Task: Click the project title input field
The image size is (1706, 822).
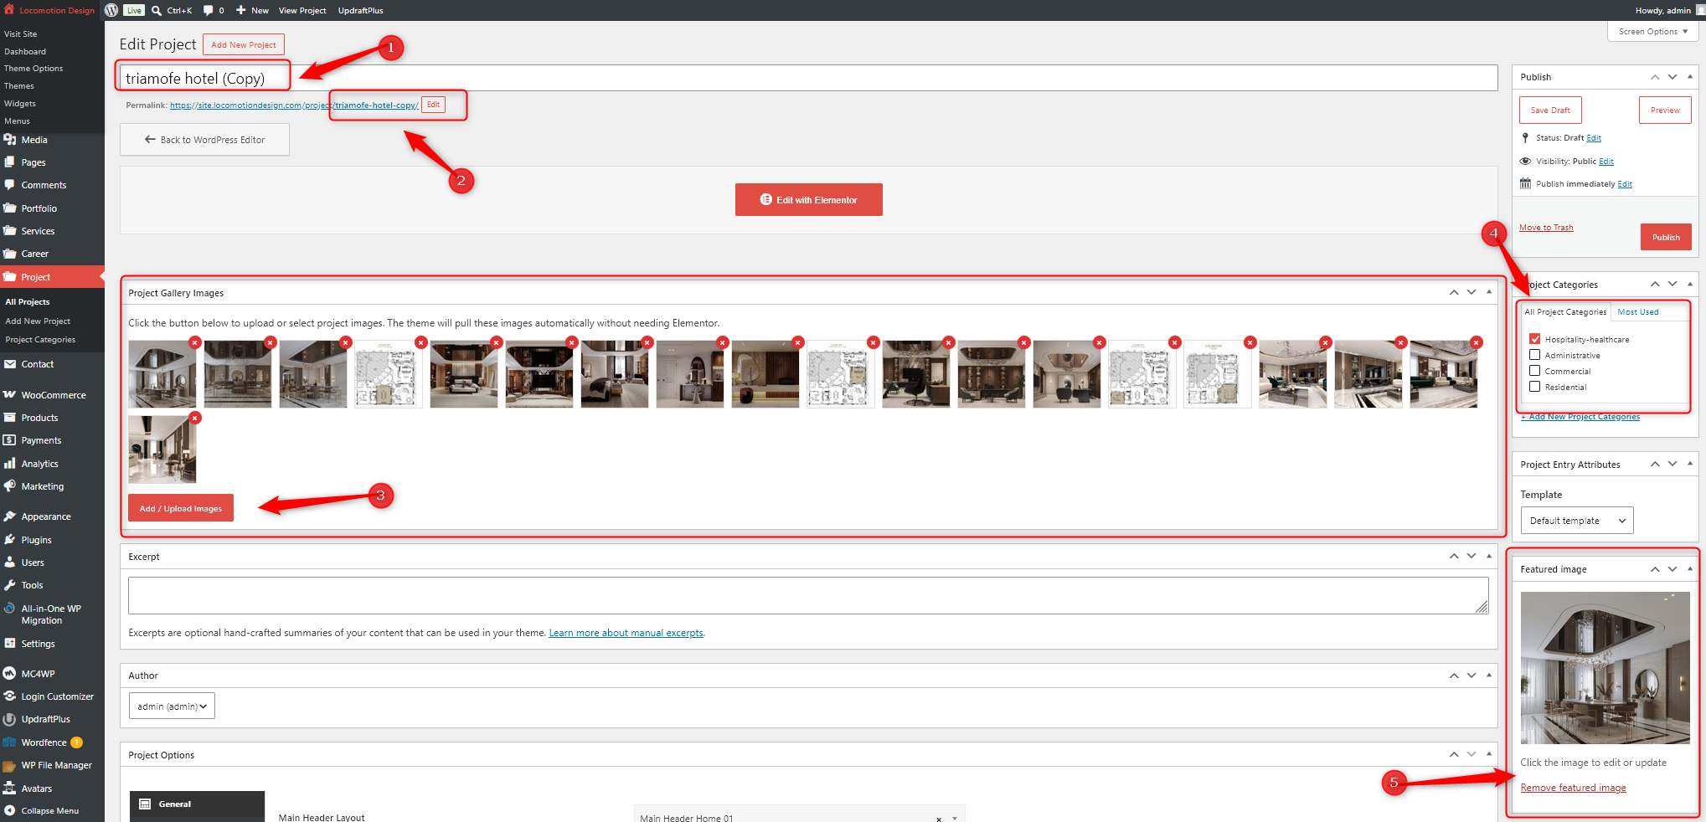Action: (808, 78)
